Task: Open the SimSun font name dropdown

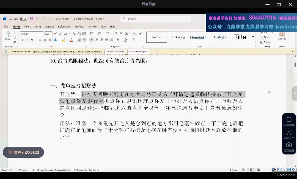Action: (32, 34)
